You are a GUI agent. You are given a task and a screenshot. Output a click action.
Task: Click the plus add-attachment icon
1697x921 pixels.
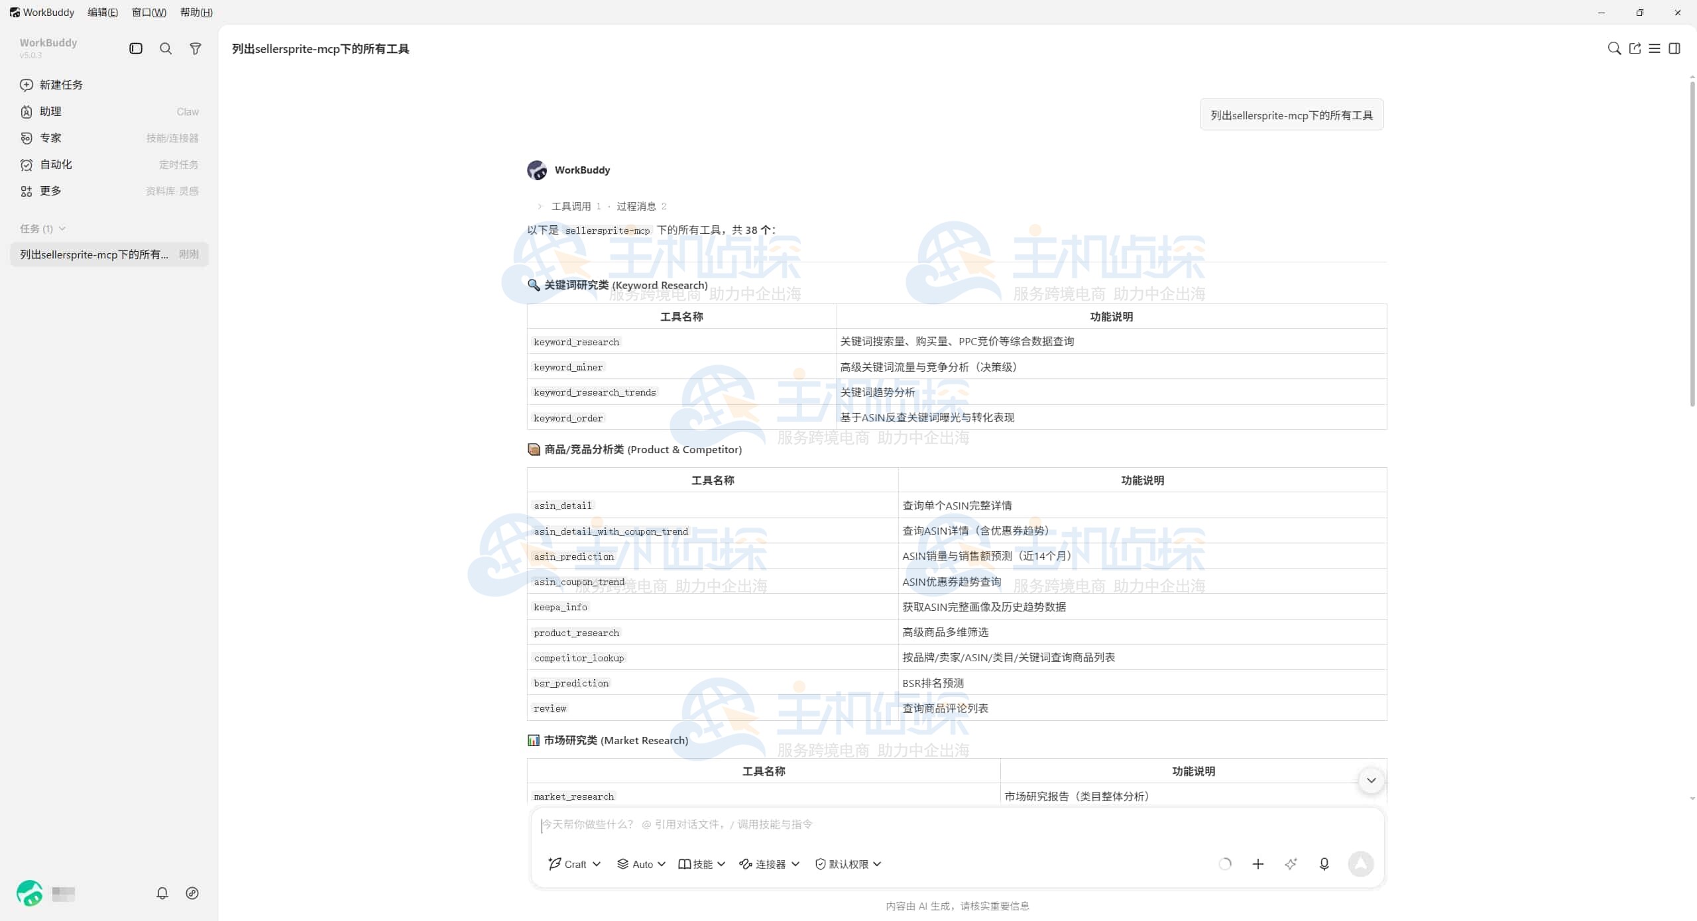1258,864
